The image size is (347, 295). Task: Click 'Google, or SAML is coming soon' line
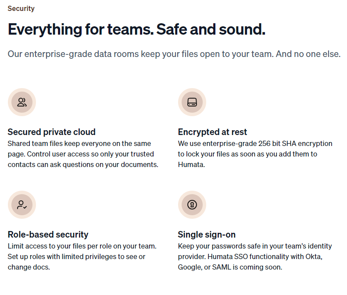230,267
